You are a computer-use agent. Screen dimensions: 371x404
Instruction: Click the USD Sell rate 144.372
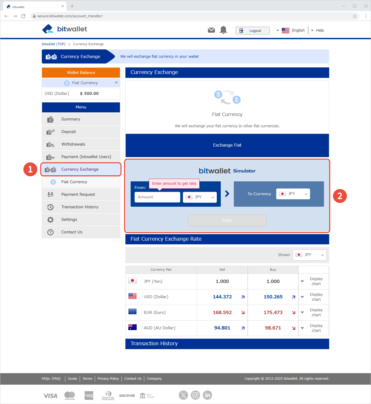pyautogui.click(x=222, y=297)
